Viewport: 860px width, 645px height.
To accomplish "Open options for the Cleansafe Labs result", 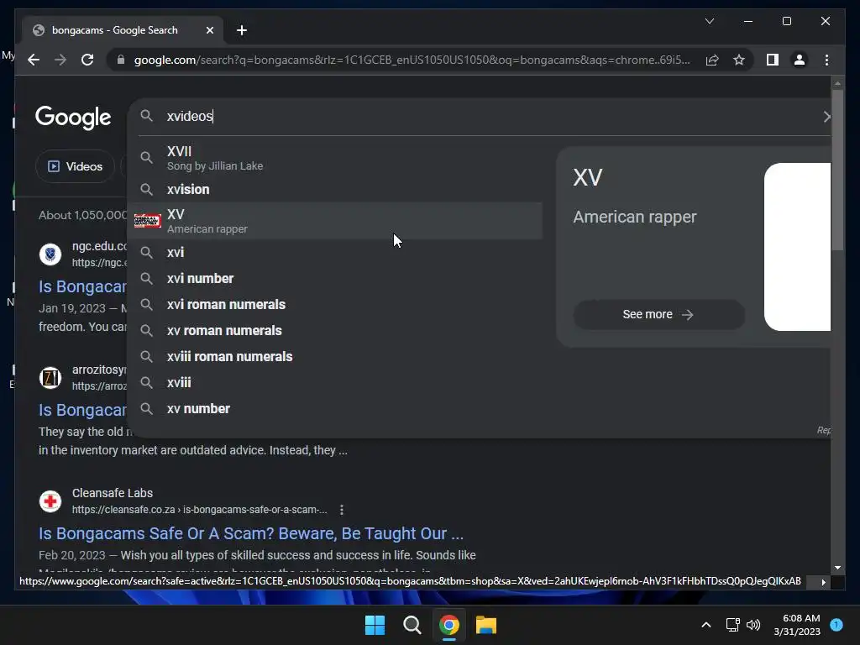I will (x=342, y=510).
